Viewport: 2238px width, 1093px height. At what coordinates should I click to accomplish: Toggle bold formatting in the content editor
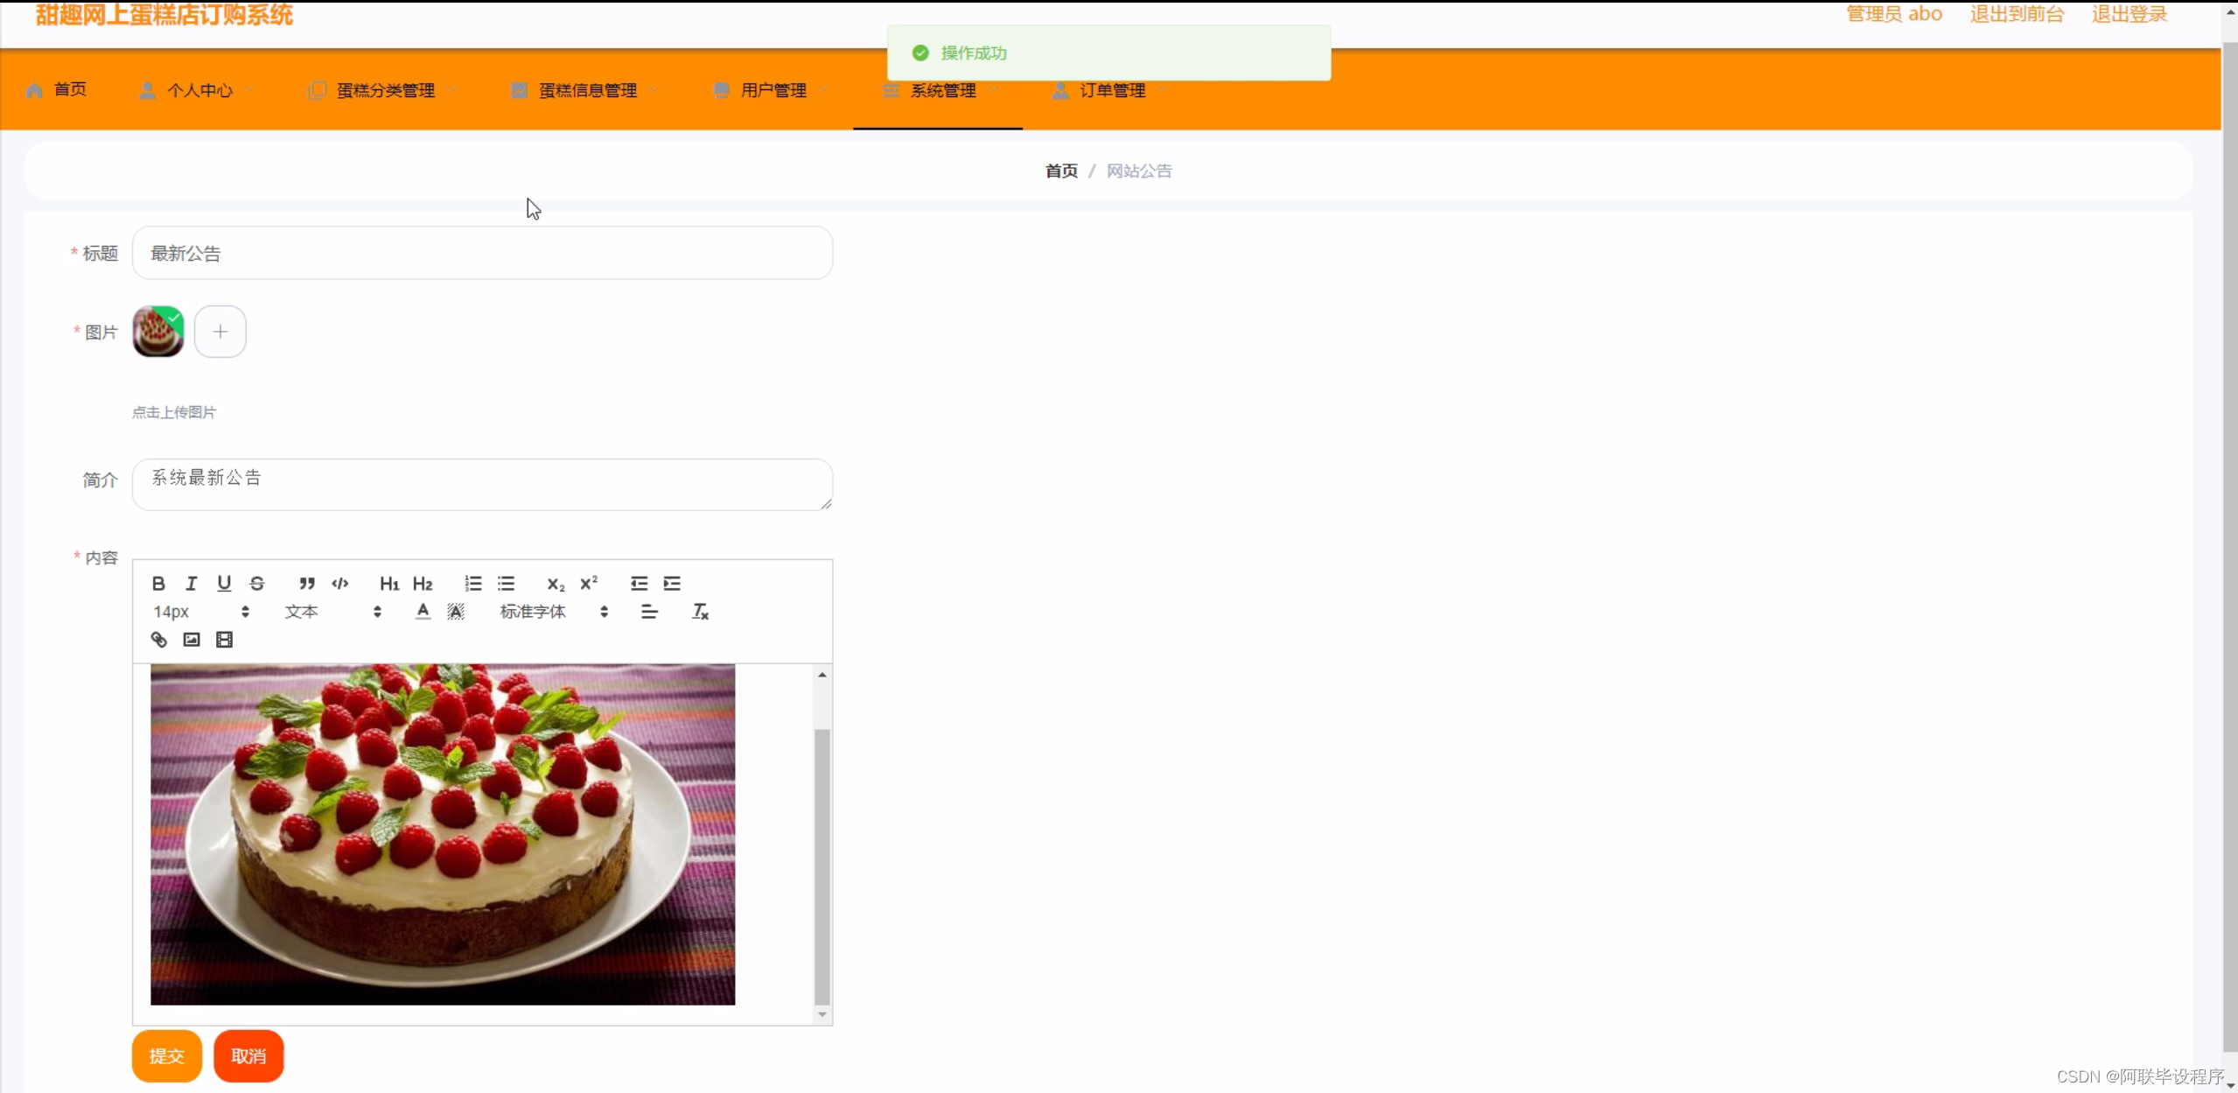click(x=158, y=583)
